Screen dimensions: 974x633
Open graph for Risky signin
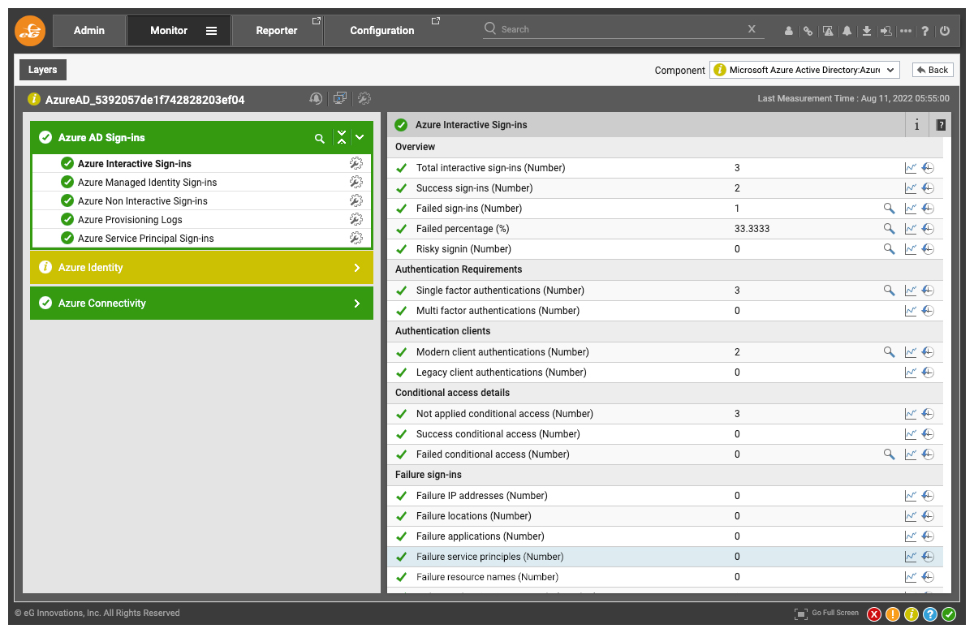911,249
